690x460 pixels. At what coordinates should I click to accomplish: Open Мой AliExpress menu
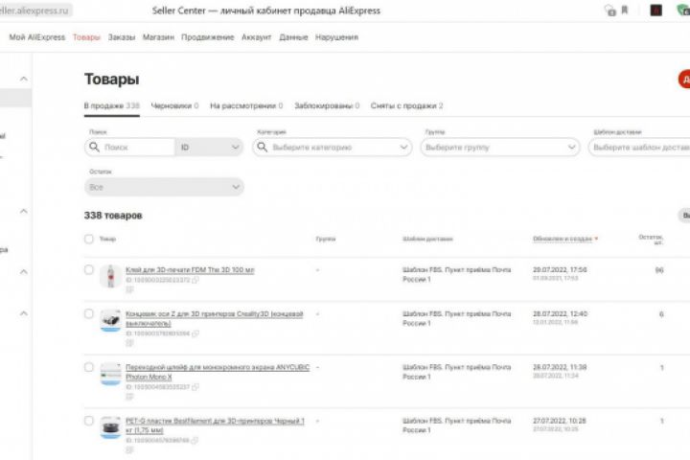point(37,37)
